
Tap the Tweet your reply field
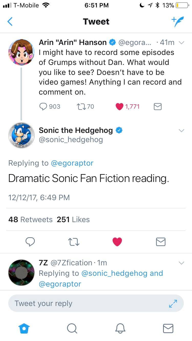click(77, 303)
